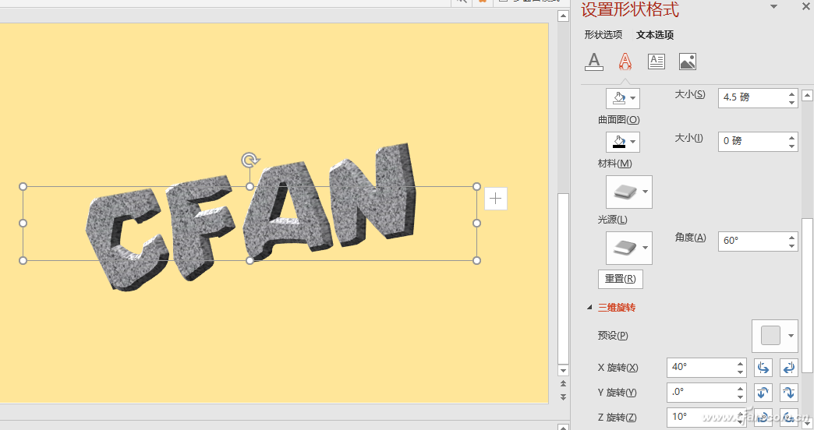Open 曲面图 contour color dropdown

click(623, 142)
